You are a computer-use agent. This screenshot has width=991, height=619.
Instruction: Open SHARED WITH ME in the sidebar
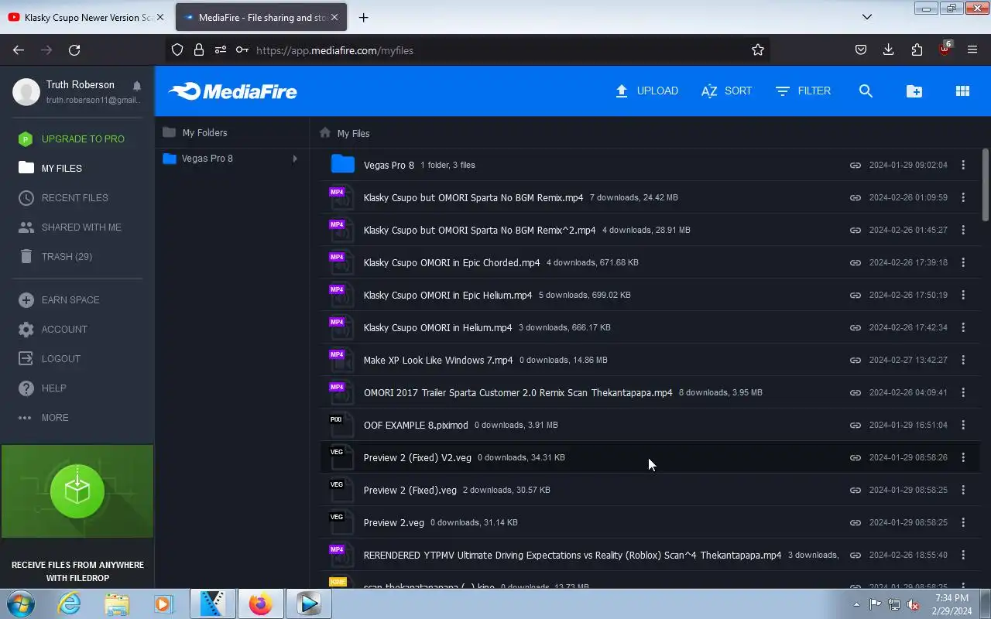tap(70, 227)
